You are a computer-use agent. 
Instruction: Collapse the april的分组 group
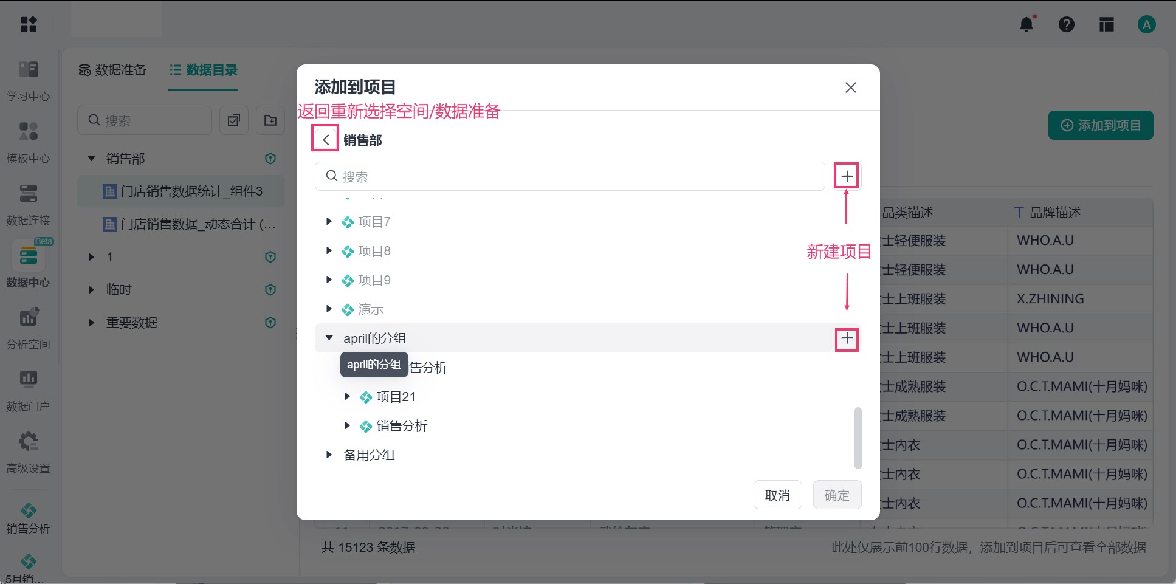[x=329, y=338]
